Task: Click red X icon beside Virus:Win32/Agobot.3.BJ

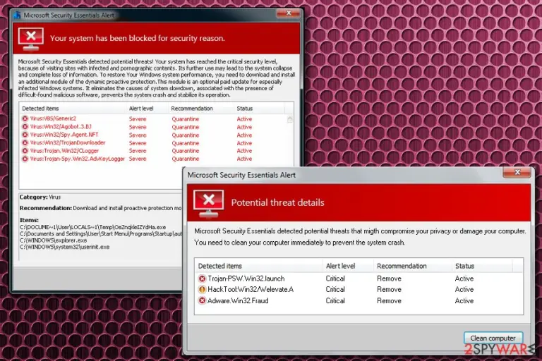Action: (25, 127)
